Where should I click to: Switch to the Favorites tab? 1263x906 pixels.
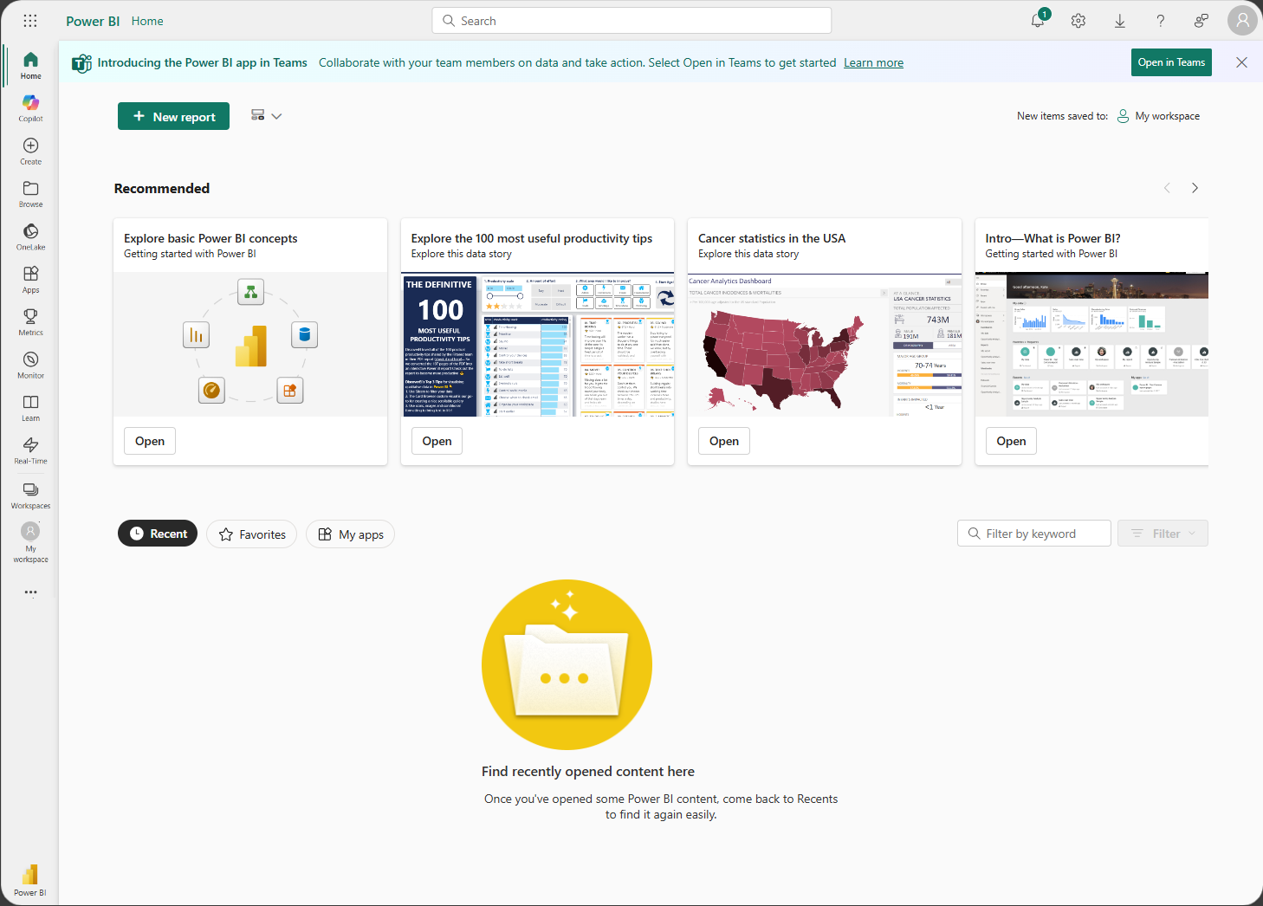coord(251,534)
